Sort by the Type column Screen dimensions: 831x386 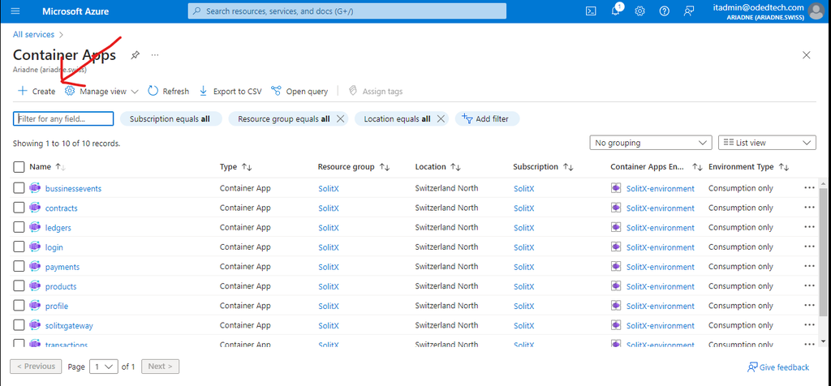[x=236, y=167]
